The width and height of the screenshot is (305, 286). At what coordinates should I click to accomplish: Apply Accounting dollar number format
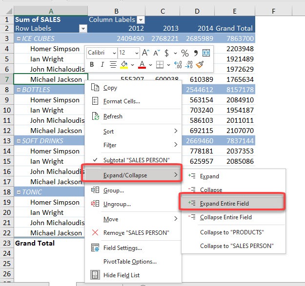click(166, 53)
